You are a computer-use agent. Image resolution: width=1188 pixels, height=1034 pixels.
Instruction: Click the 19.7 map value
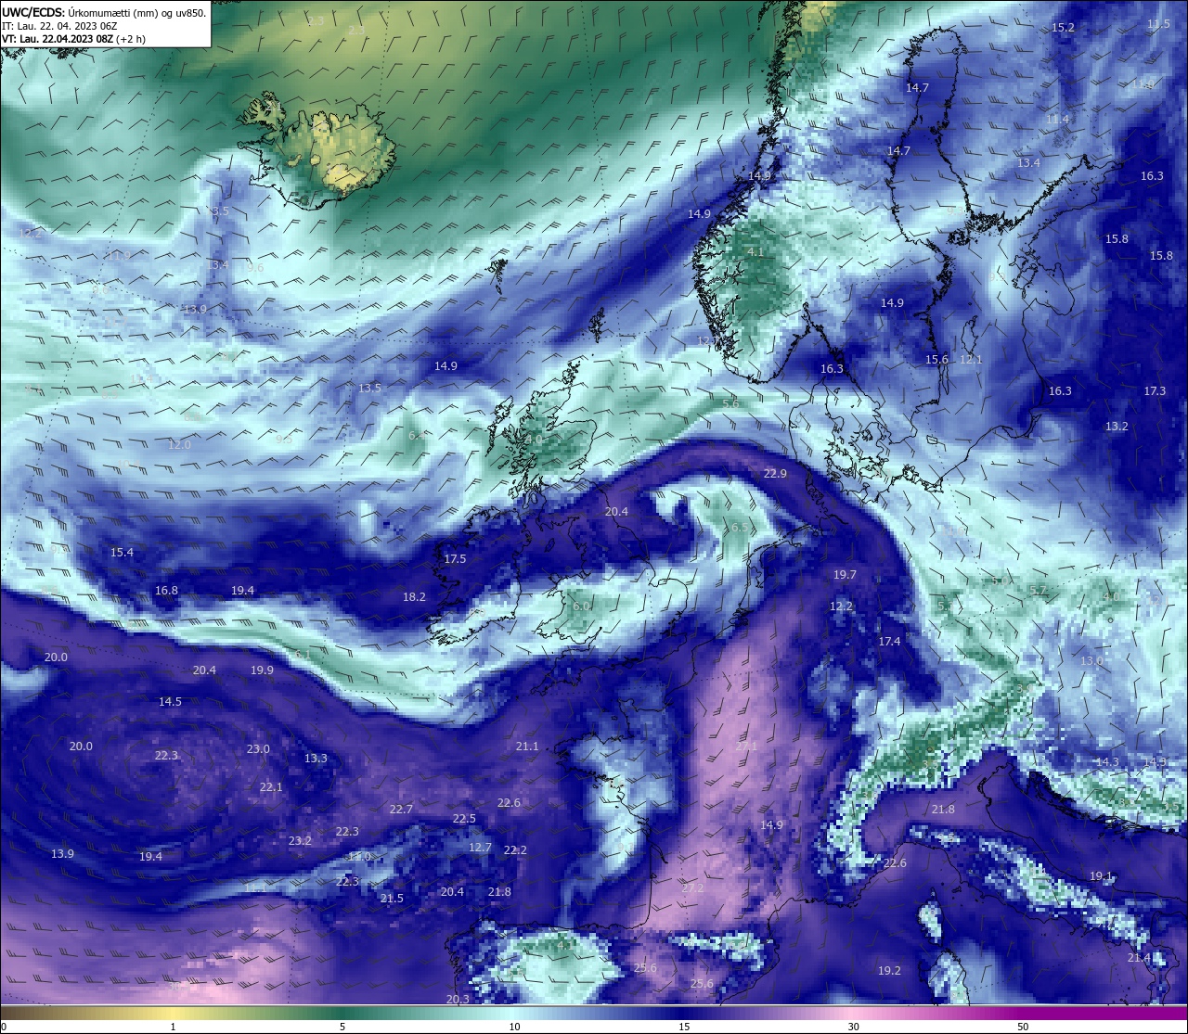[x=845, y=574]
